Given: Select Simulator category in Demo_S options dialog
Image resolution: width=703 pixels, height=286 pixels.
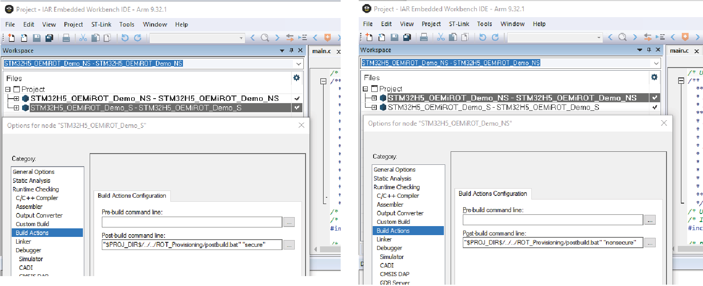Looking at the screenshot, I should click(x=31, y=259).
